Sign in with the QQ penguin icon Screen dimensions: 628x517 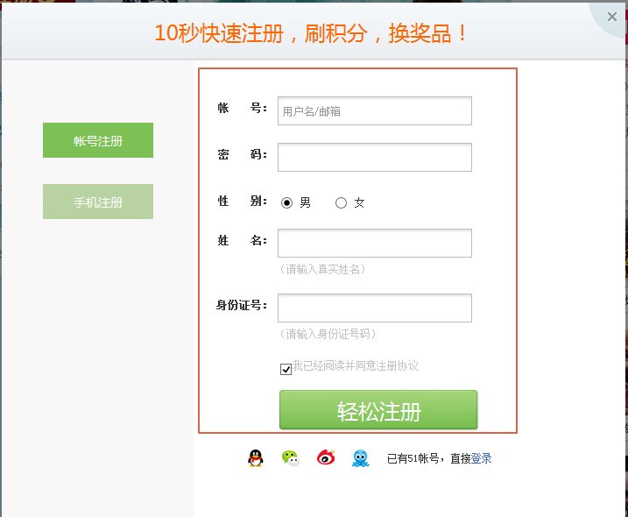tap(256, 458)
